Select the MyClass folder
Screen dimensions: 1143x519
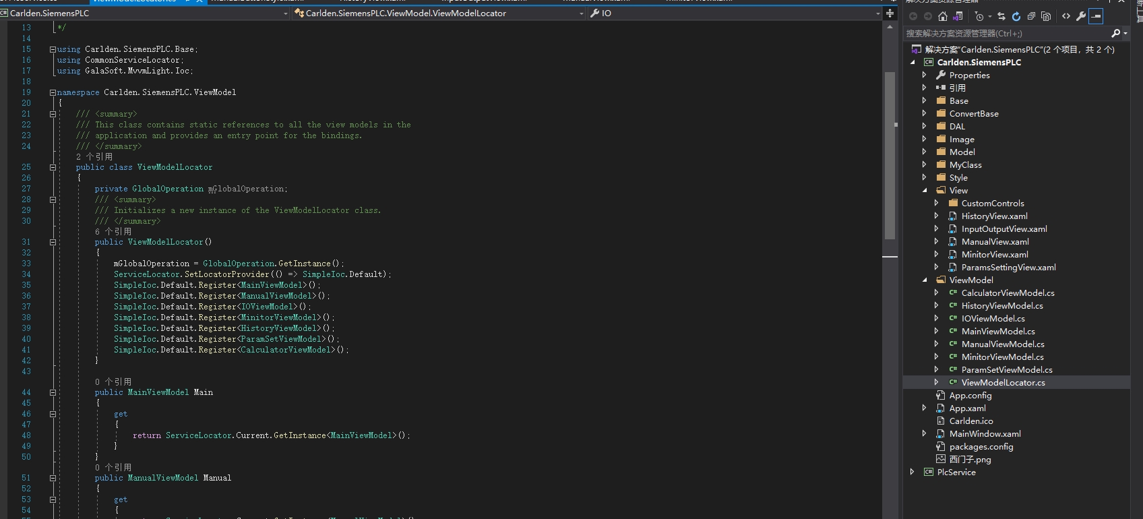966,164
